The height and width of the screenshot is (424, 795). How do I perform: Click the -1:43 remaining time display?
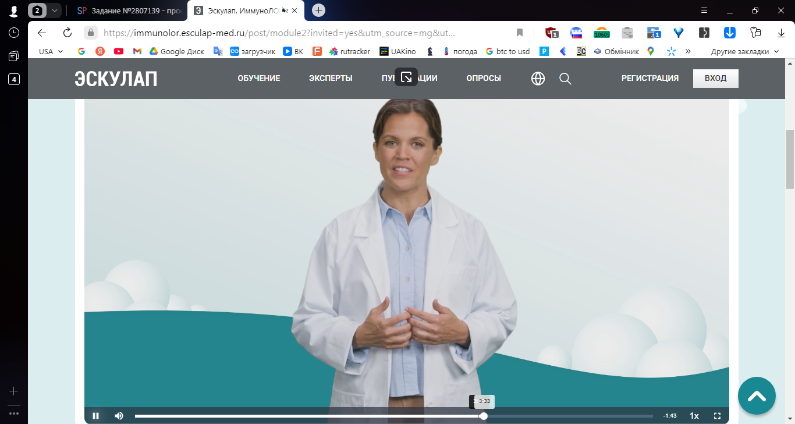click(x=670, y=416)
